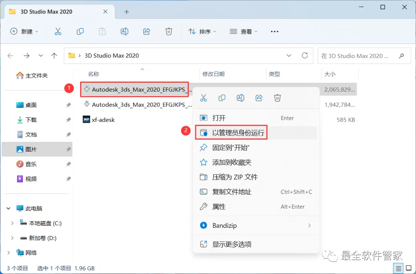The height and width of the screenshot is (274, 416).
Task: Open 图片 in the sidebar
Action: (37, 149)
